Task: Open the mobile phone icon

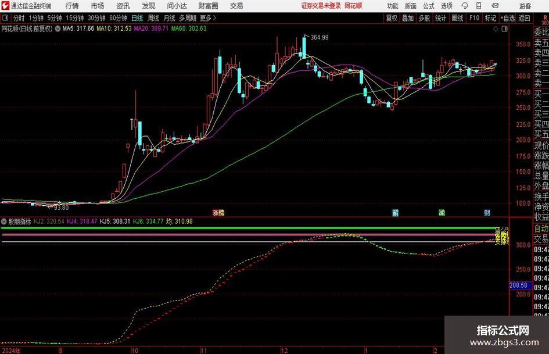Action: pyautogui.click(x=479, y=6)
